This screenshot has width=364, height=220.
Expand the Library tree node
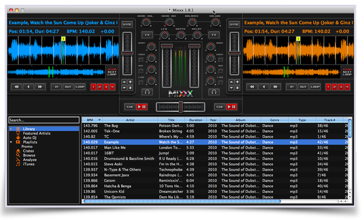[11, 129]
